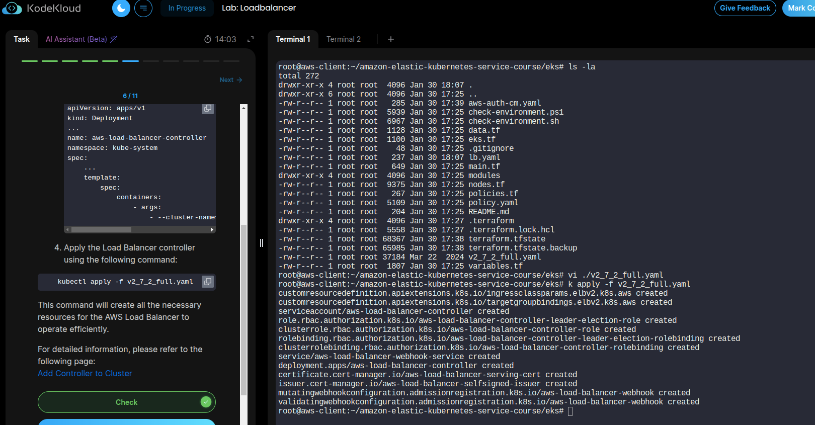
Task: Click 'namespace: kube-system' code line
Action: coord(113,148)
